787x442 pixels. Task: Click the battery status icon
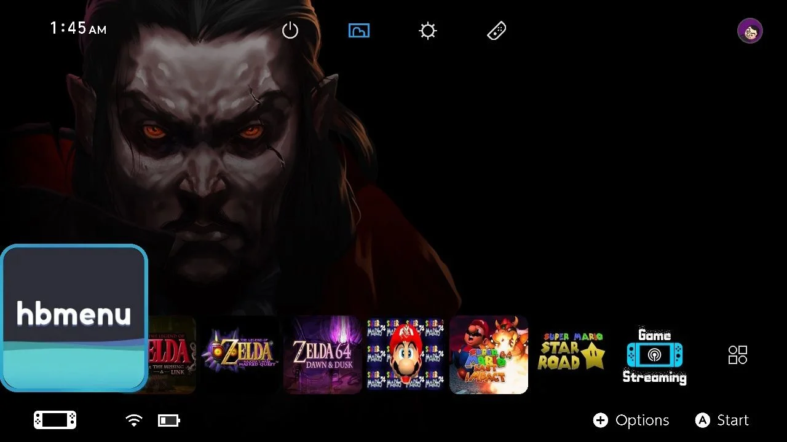169,420
